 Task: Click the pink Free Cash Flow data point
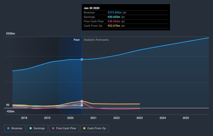tap(82, 103)
